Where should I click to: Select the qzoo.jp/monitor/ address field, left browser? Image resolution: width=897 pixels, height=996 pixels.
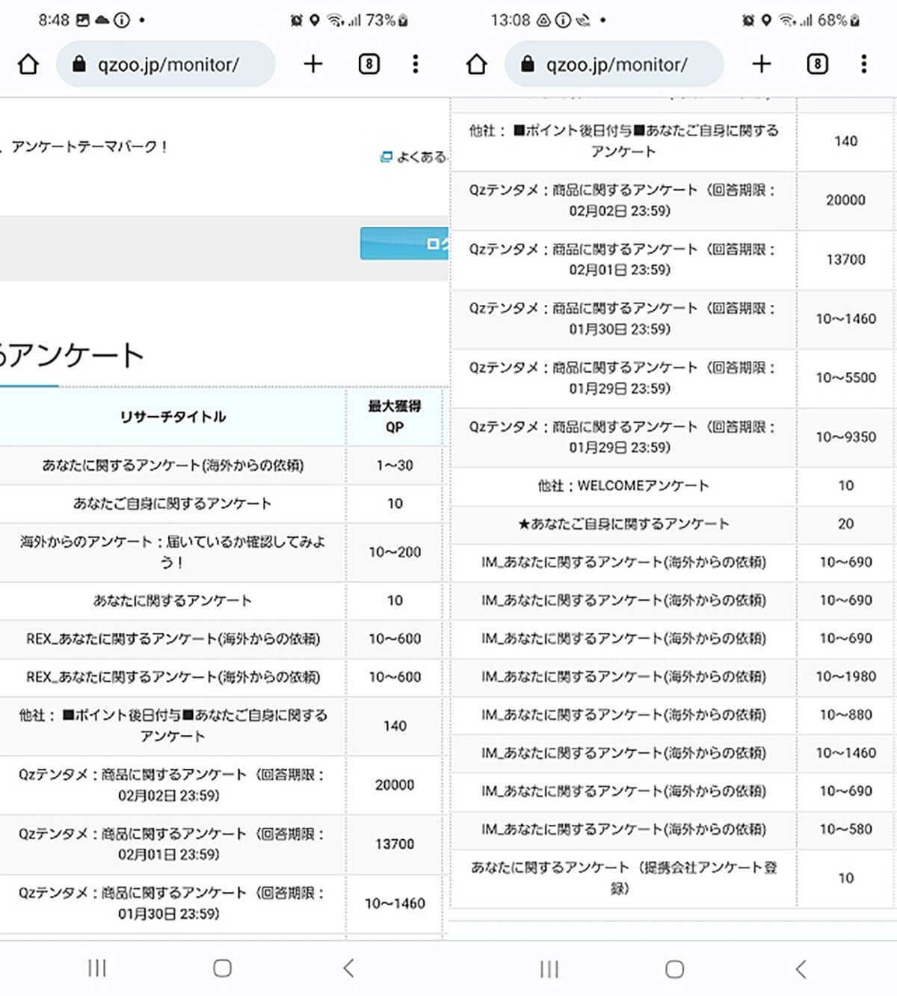[x=166, y=64]
